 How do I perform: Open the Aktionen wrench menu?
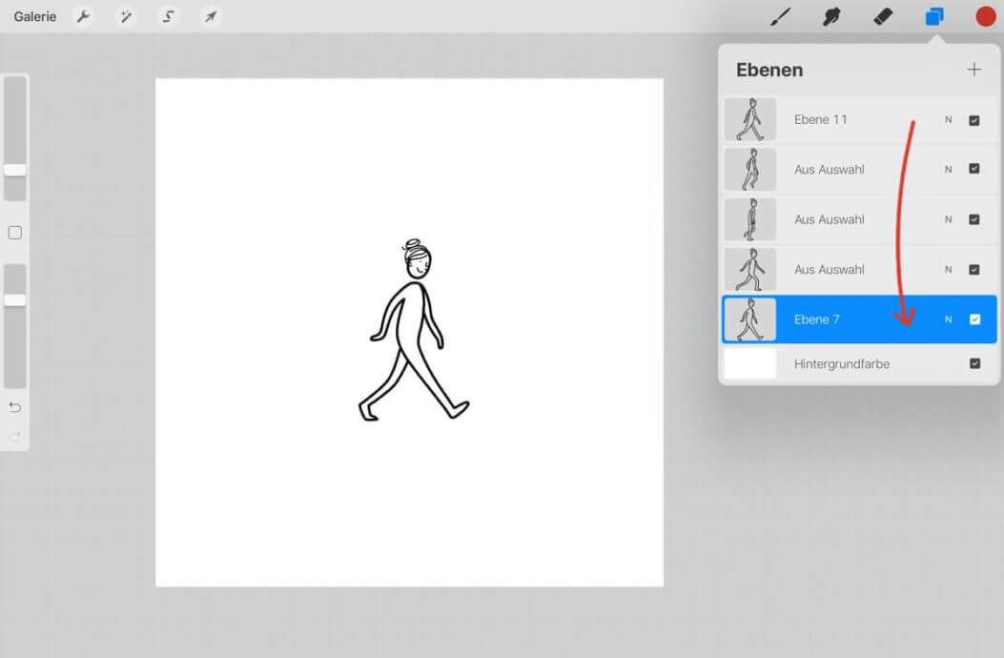tap(83, 16)
